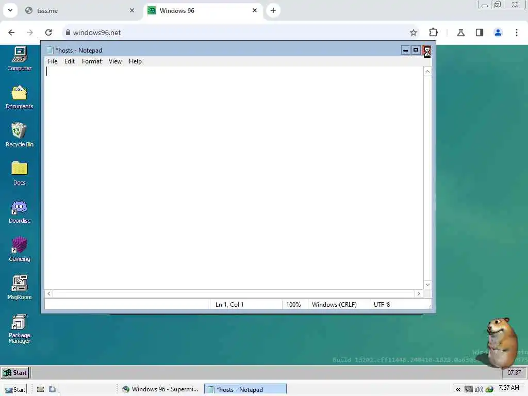This screenshot has width=528, height=396.
Task: Open the volume speaker tray icon
Action: [x=479, y=390]
